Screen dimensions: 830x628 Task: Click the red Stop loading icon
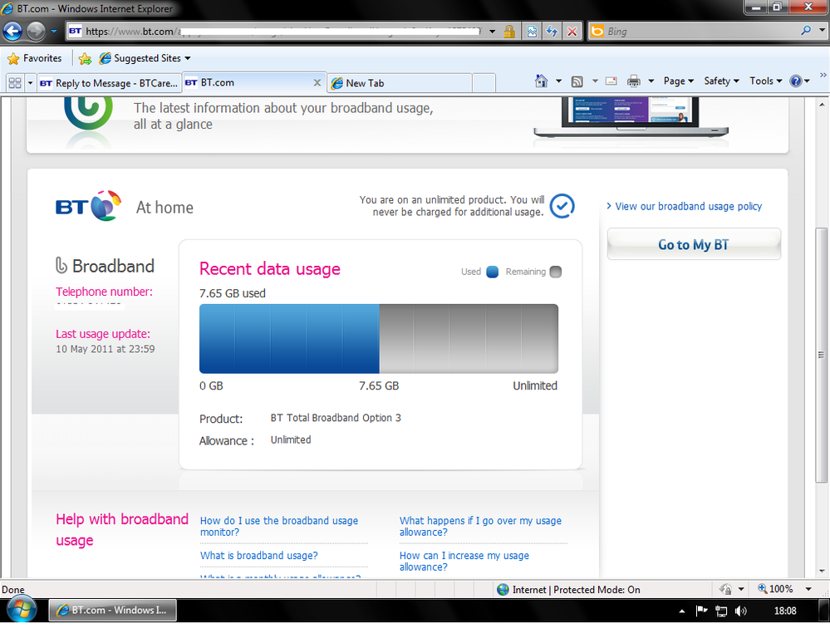572,32
